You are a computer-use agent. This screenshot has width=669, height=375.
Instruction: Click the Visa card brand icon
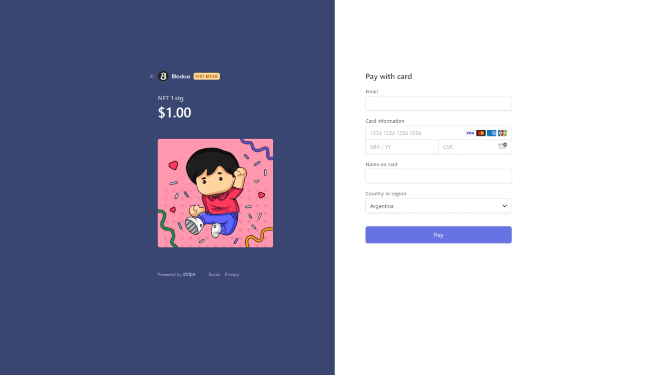470,133
